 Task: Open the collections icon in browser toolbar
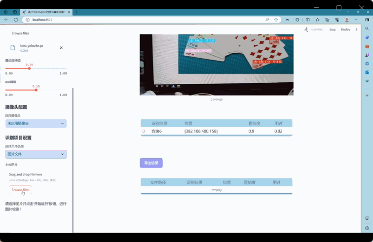[327, 20]
